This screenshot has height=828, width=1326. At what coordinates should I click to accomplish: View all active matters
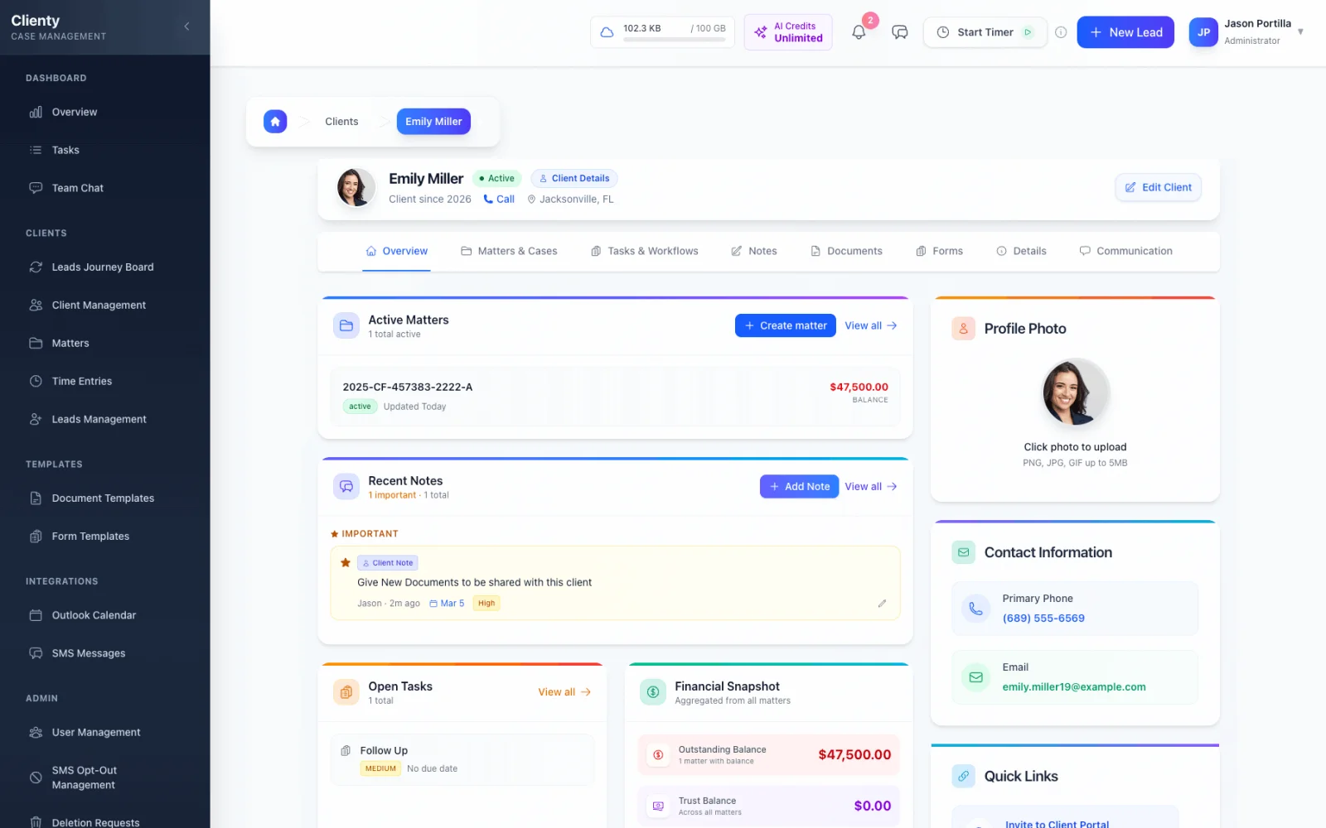click(870, 325)
